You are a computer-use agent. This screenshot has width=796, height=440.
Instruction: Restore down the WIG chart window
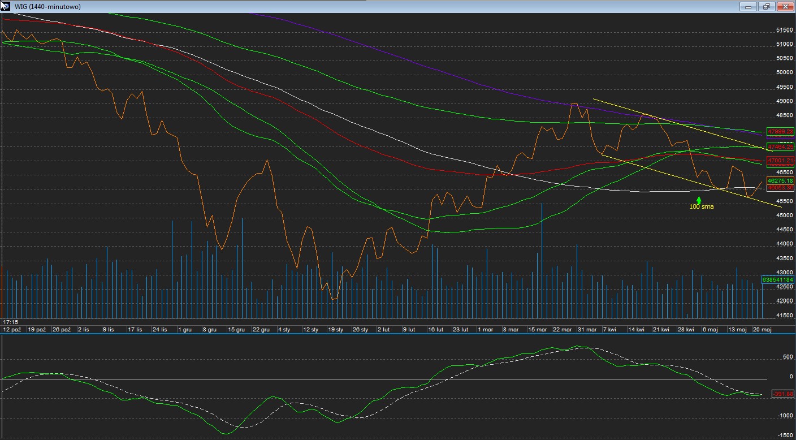tap(767, 7)
